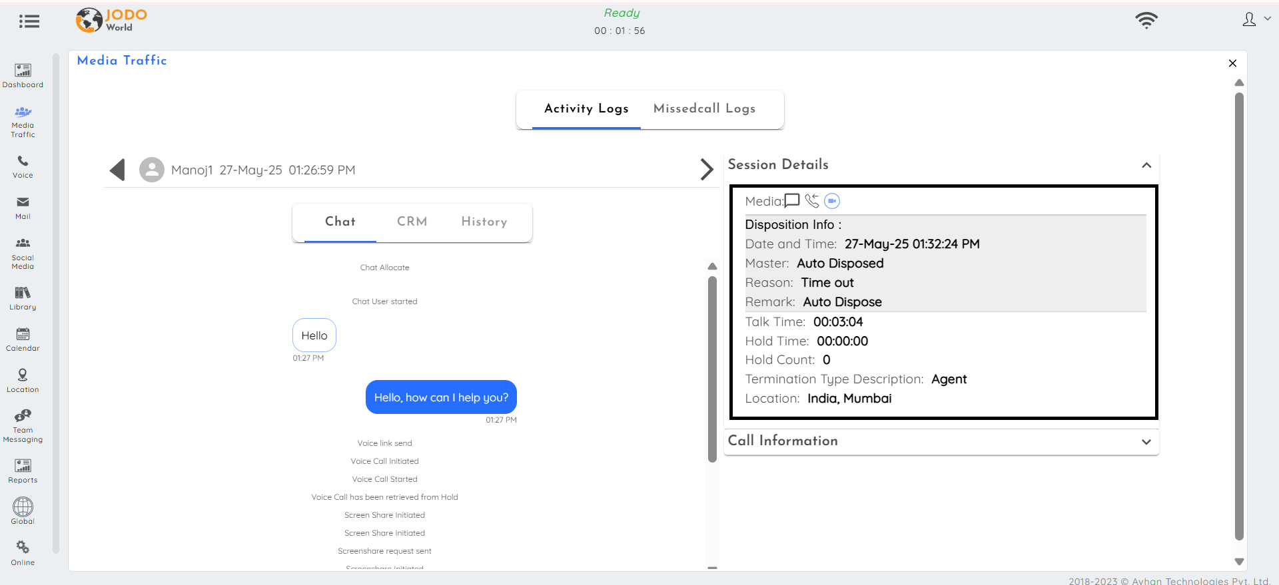Click the voice call media icon
Screen dimensions: 1279x585
point(812,200)
